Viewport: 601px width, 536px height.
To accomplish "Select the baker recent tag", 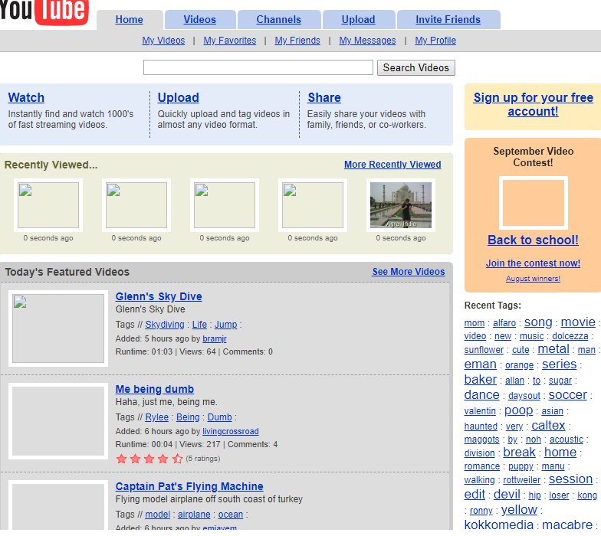I will click(480, 380).
